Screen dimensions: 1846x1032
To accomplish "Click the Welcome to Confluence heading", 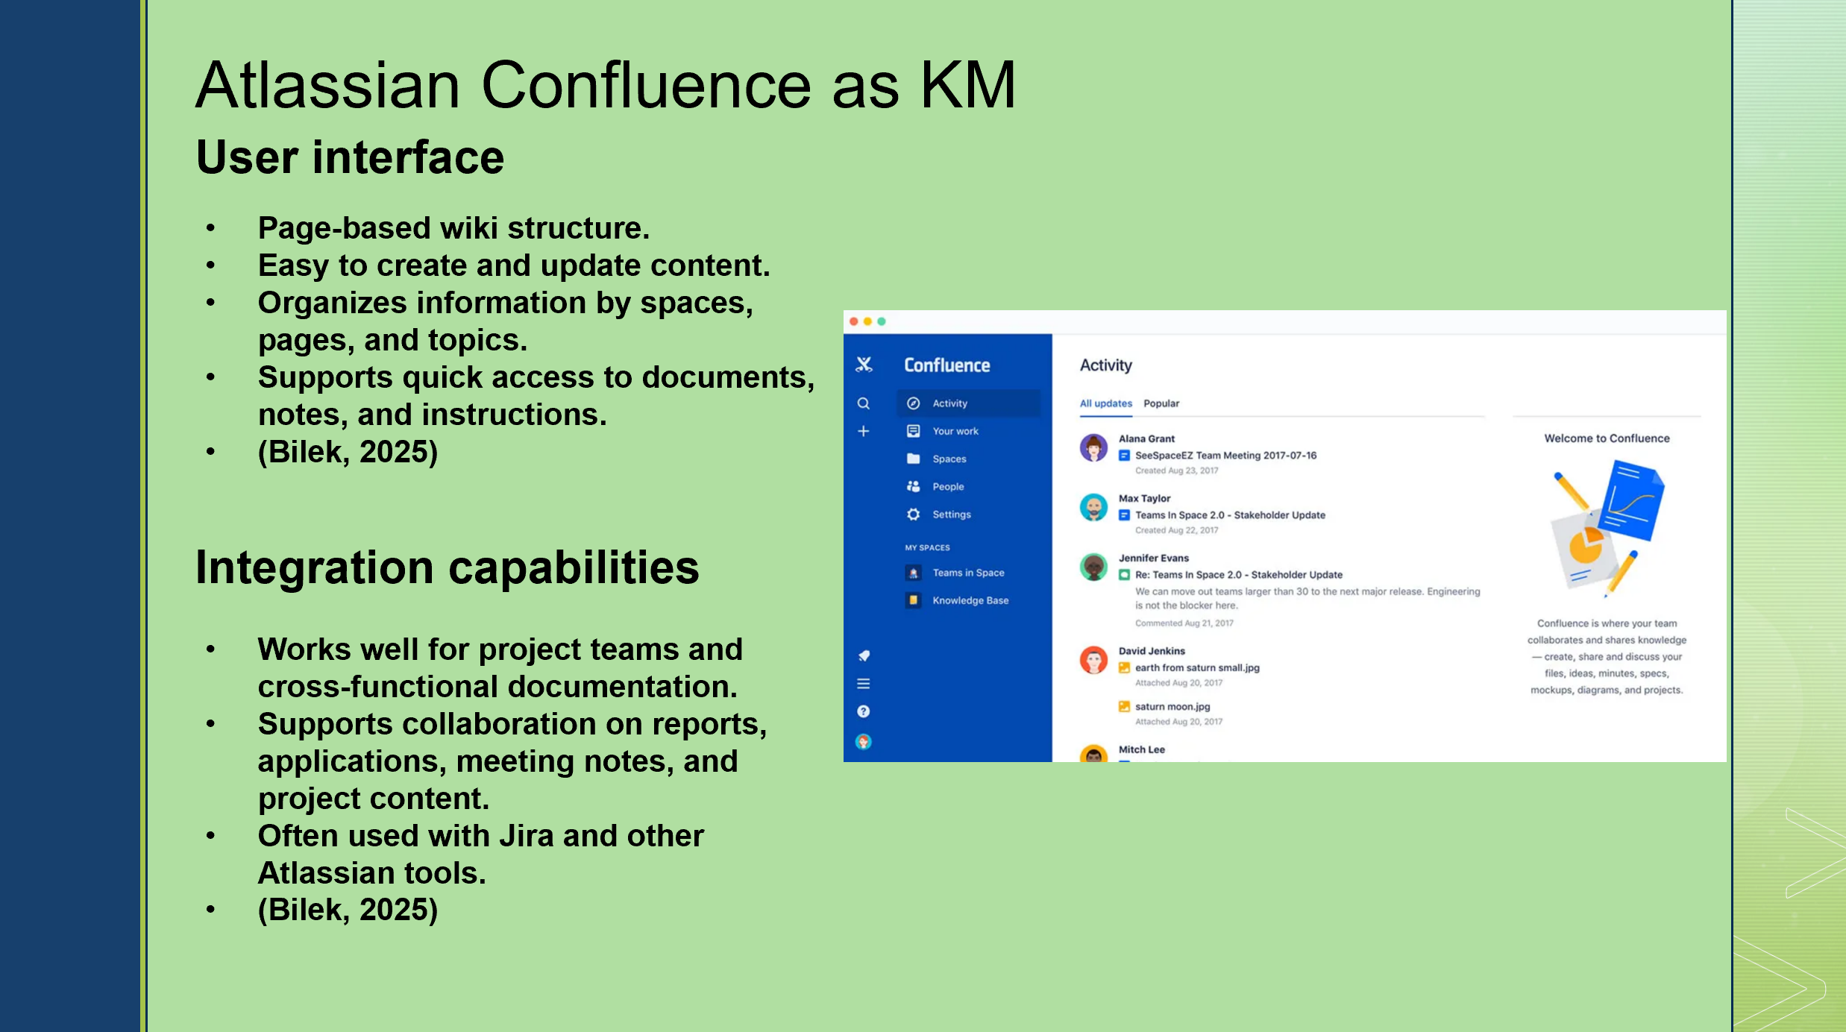I will pos(1607,438).
